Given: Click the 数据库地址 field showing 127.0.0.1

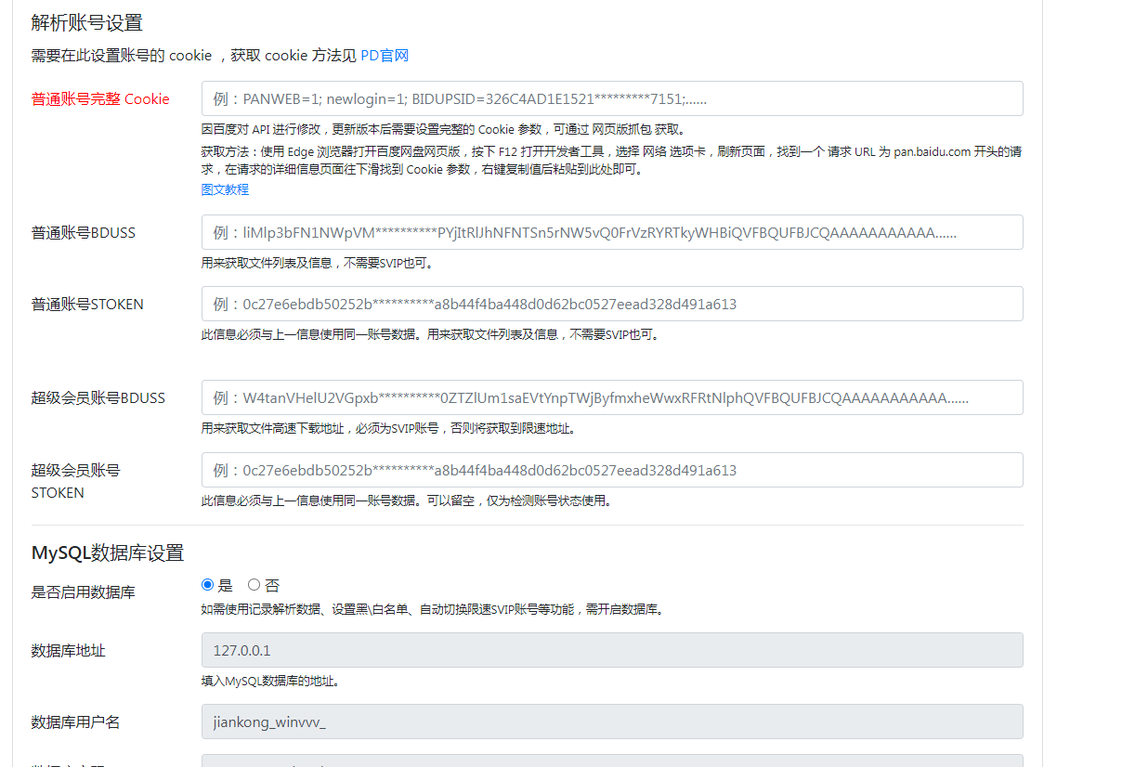Looking at the screenshot, I should 612,650.
